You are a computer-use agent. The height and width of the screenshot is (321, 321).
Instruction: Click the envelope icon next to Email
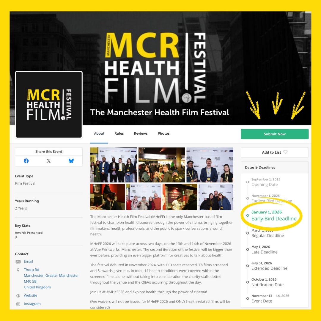point(18,262)
